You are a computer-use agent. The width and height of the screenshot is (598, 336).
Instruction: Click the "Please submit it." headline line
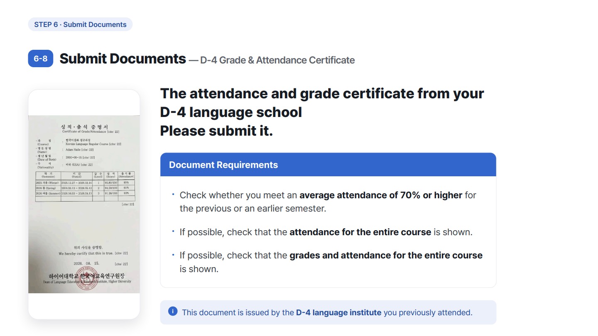[x=216, y=131]
